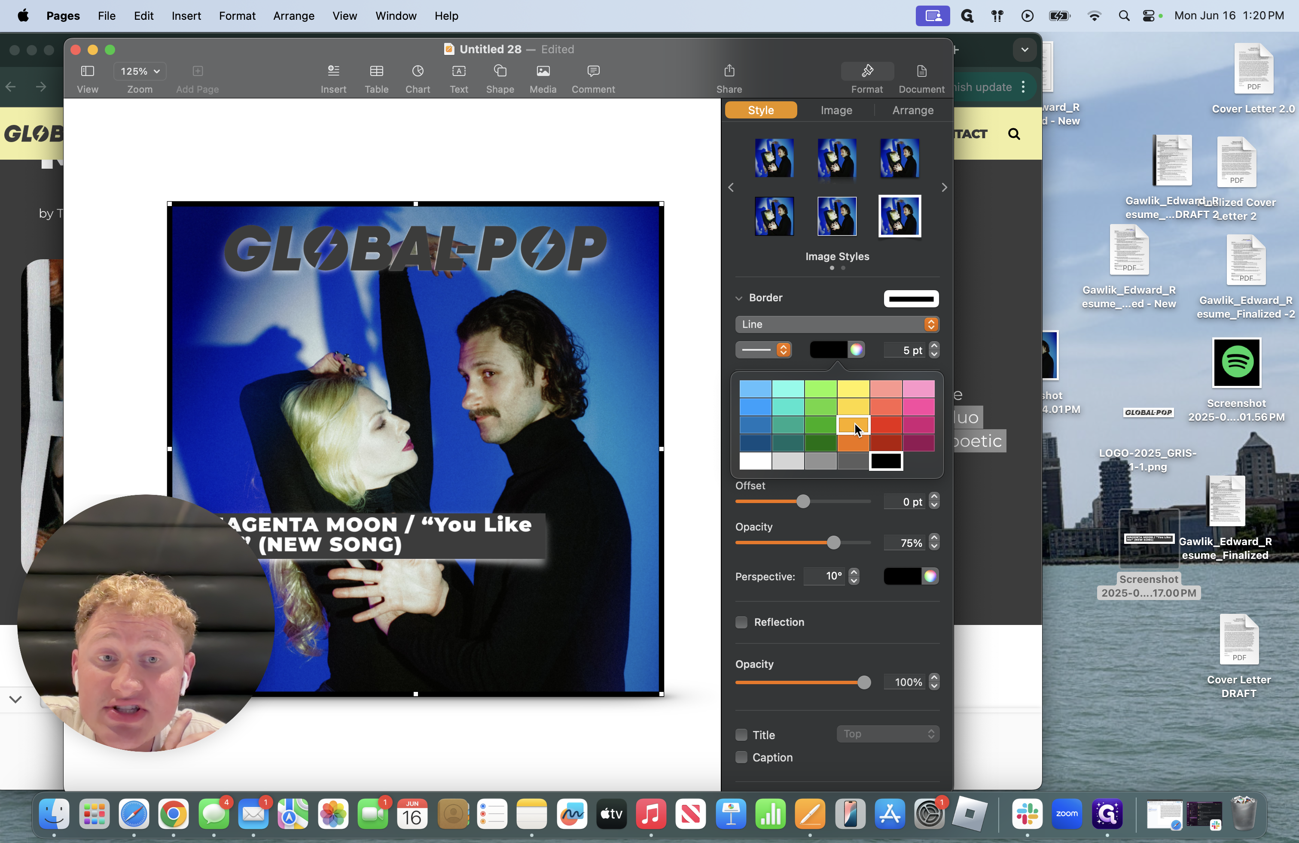The image size is (1299, 843).
Task: Pick the orange-yellow highlighted swatch
Action: pyautogui.click(x=853, y=425)
